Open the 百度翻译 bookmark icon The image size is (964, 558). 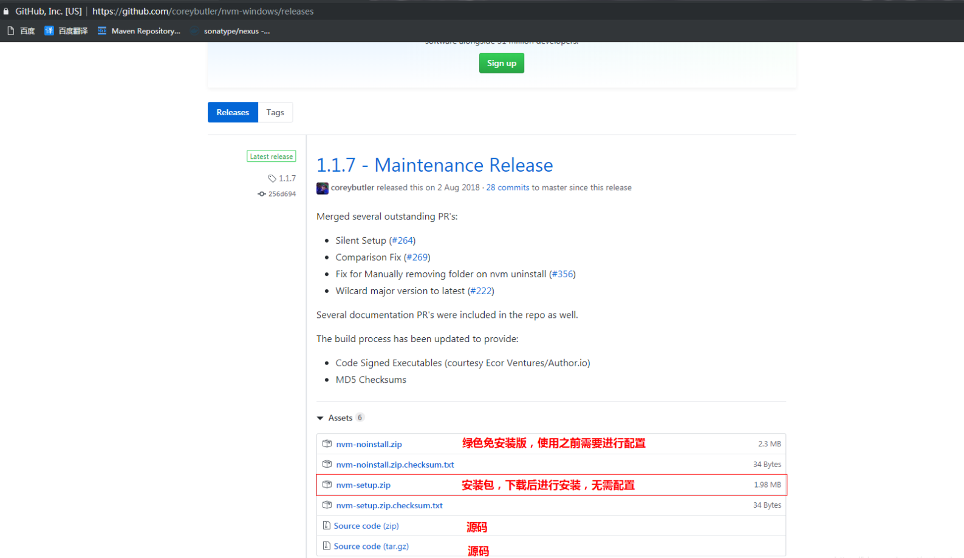49,31
